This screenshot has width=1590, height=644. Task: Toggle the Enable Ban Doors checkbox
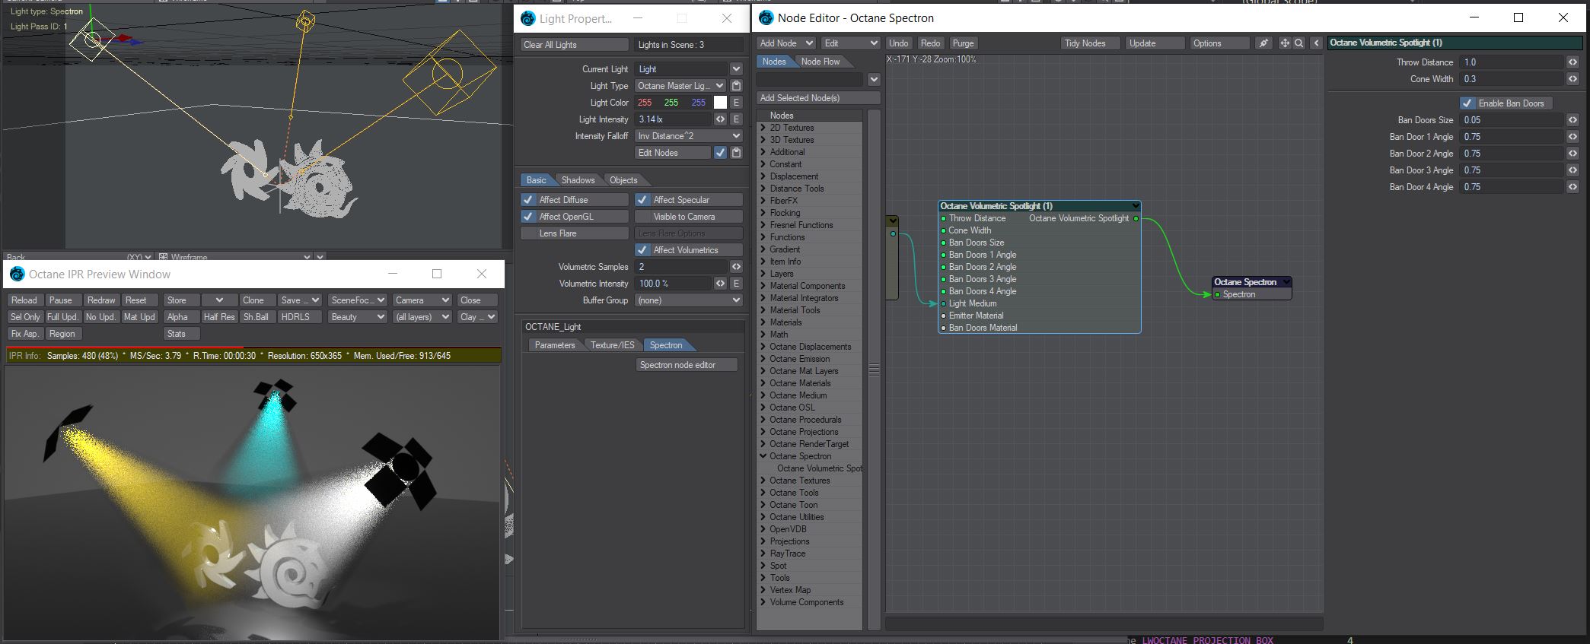1467,103
